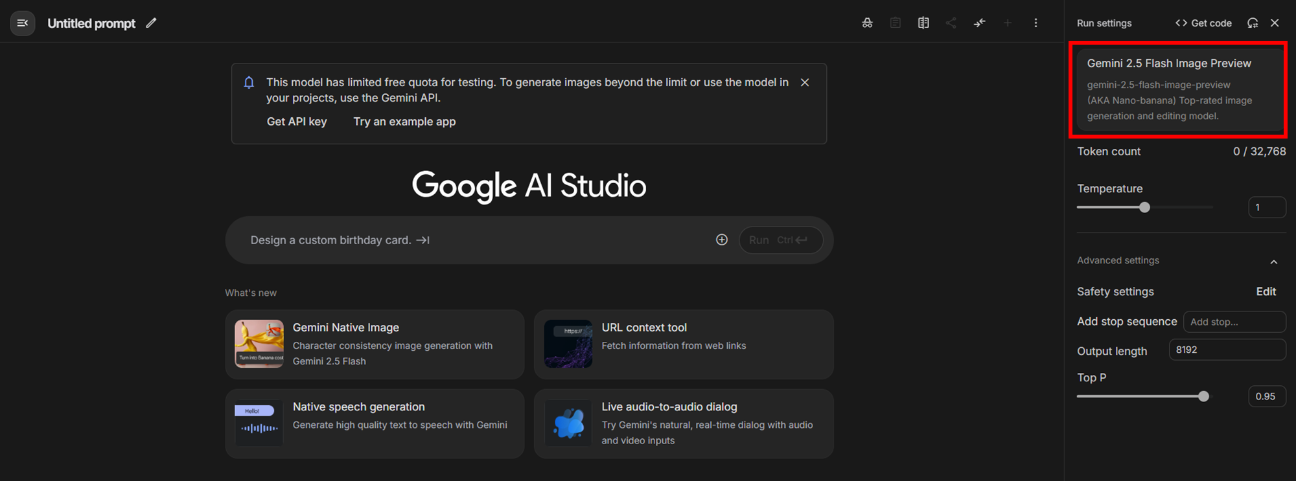Click the plus new chat icon in toolbar
1296x481 pixels.
coord(1008,23)
